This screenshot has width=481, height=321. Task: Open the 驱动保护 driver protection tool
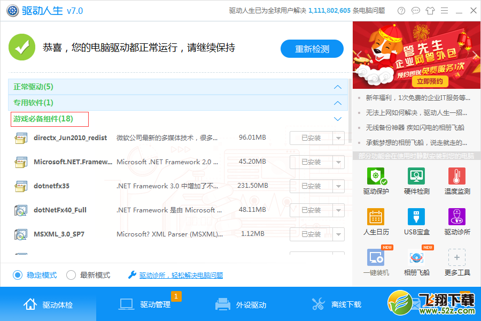point(376,181)
